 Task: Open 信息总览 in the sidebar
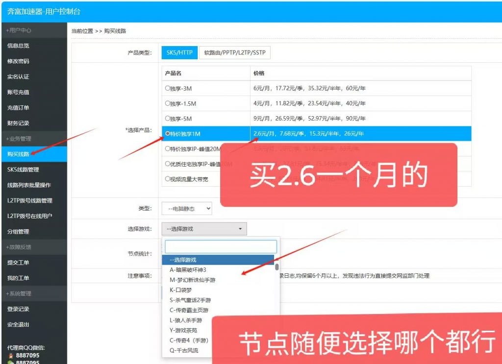18,46
